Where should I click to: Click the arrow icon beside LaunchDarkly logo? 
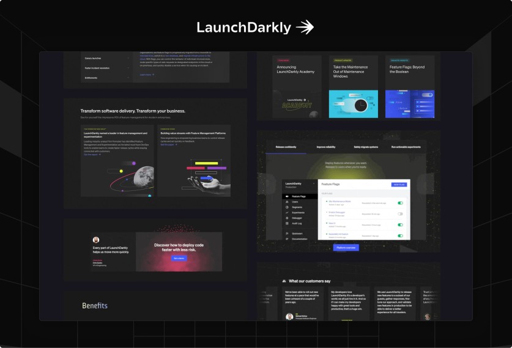click(305, 27)
